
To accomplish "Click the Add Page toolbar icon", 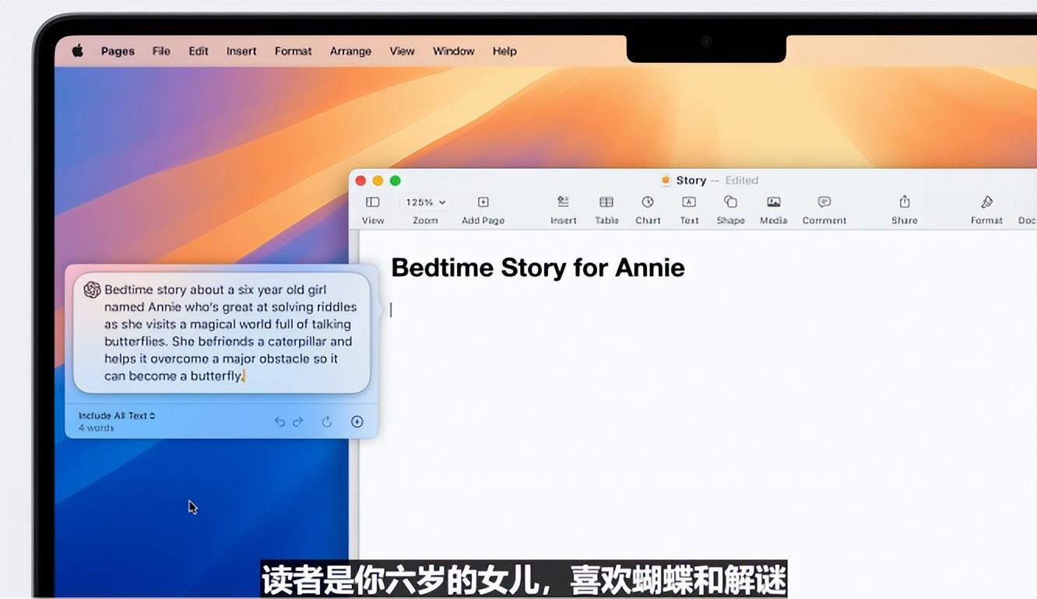I will tap(483, 202).
